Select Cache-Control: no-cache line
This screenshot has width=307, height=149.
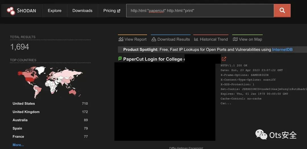point(241,99)
